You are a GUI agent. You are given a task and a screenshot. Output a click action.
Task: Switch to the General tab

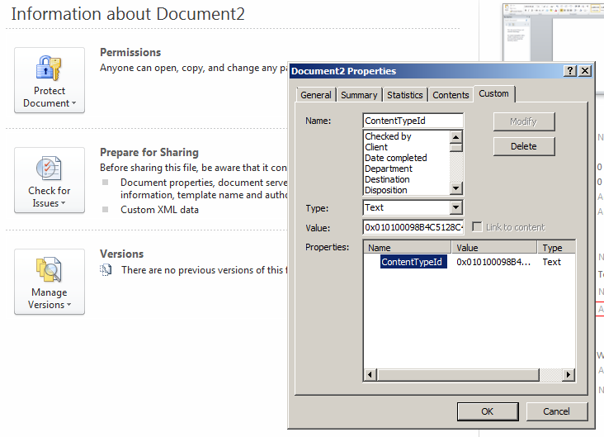(x=316, y=95)
